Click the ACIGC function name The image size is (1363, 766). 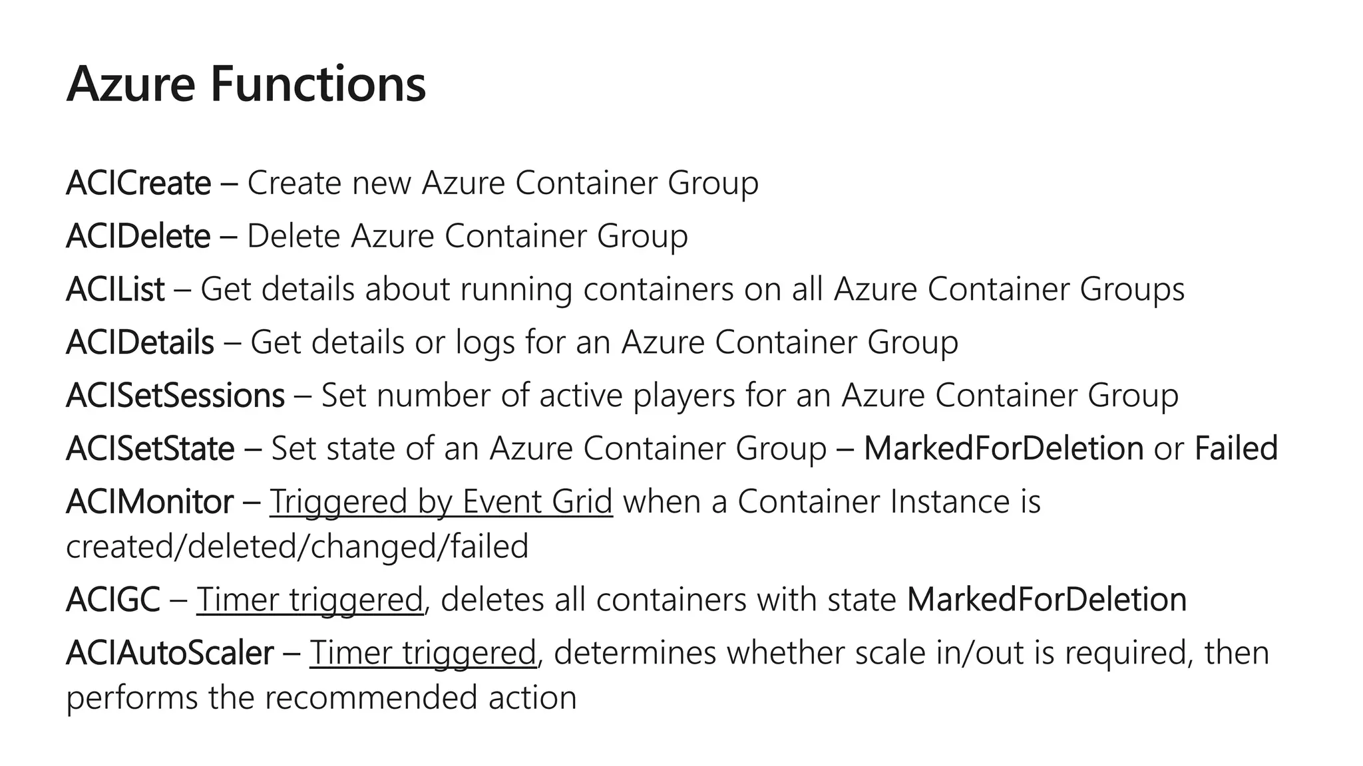pyautogui.click(x=112, y=600)
